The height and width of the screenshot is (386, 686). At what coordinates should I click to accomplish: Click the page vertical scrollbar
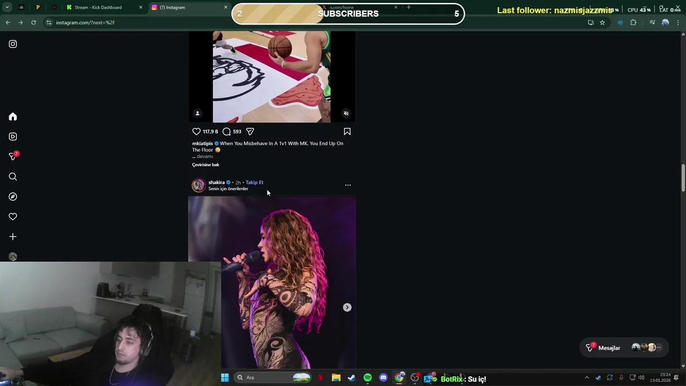(683, 178)
